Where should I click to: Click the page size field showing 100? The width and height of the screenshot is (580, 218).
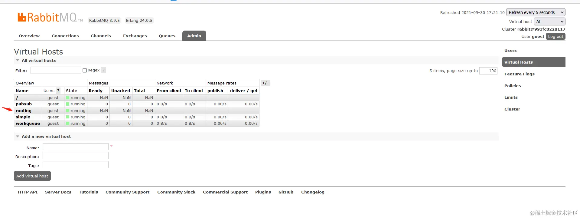tap(488, 71)
